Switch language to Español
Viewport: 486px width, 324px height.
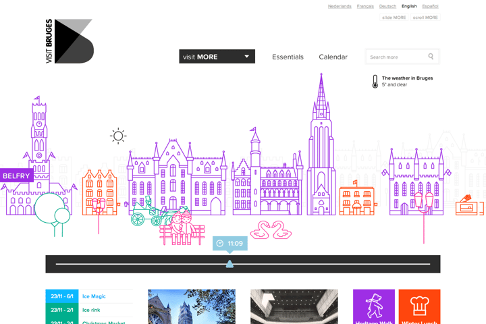point(430,6)
